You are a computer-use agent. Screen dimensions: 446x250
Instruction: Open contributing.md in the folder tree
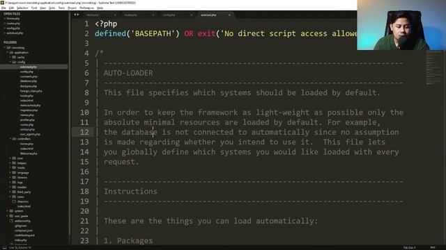coord(24,235)
